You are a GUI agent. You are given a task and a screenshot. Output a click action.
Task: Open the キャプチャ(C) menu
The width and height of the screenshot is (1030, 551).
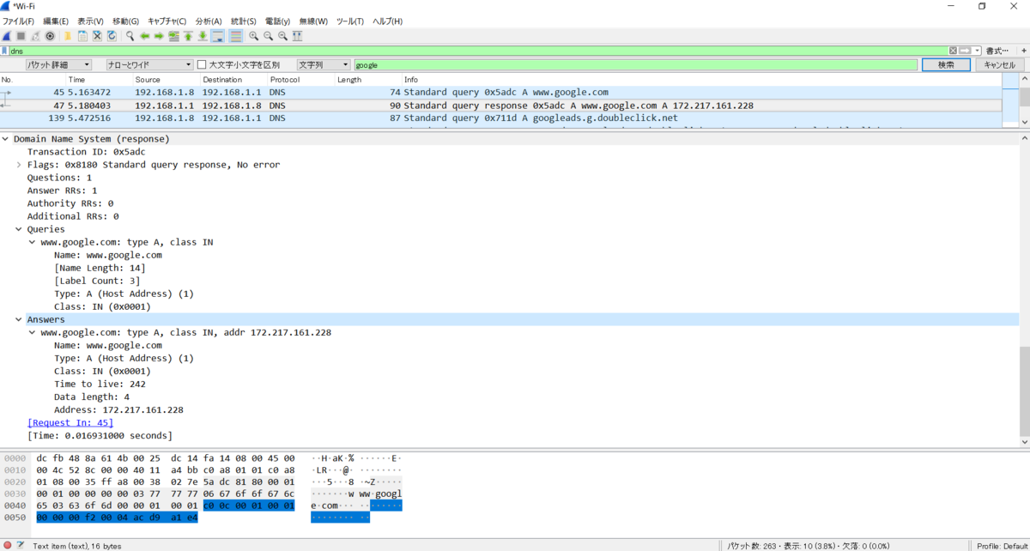pos(167,21)
